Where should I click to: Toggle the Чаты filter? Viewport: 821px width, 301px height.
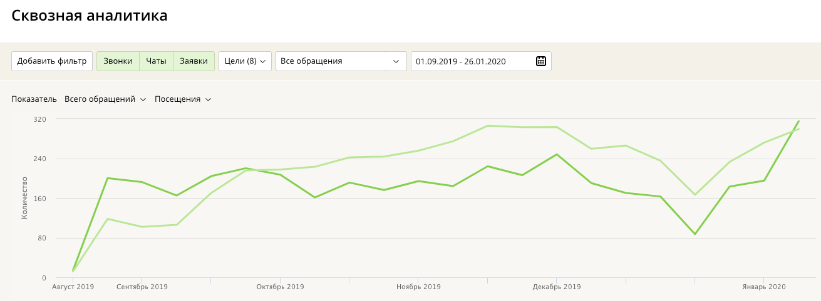coord(156,61)
